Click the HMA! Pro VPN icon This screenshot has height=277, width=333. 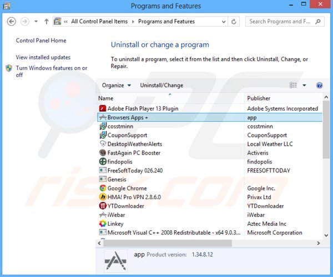[103, 197]
